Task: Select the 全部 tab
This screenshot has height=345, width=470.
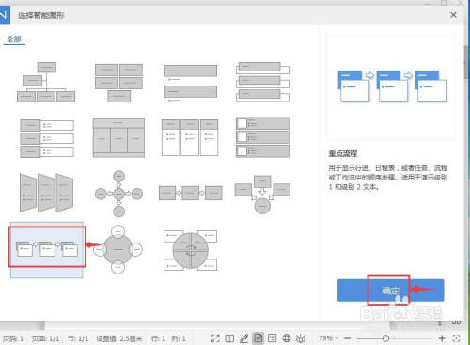Action: [x=14, y=39]
